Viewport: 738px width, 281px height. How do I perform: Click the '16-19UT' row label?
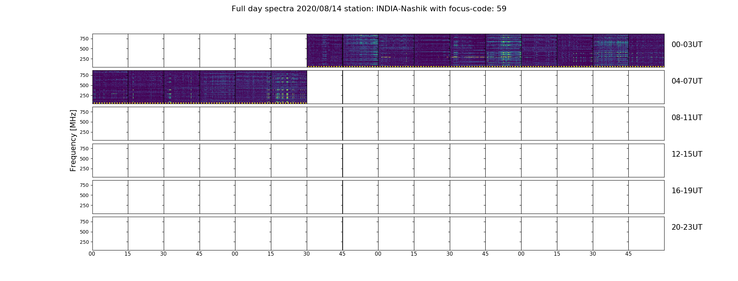point(687,191)
